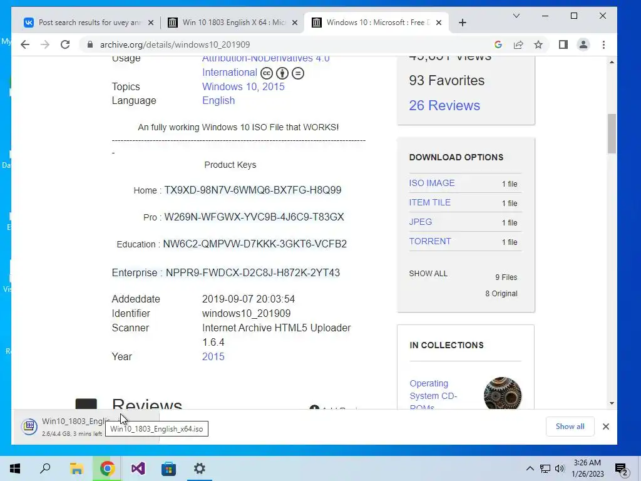Open Windows Start menu
The width and height of the screenshot is (641, 481).
[15, 468]
